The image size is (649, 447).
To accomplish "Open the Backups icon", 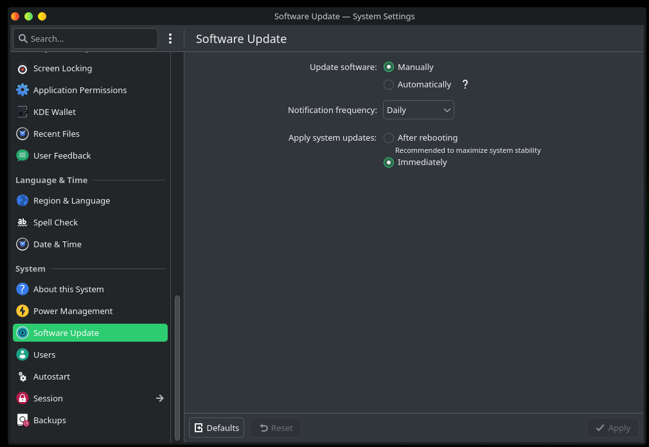I will pyautogui.click(x=22, y=420).
